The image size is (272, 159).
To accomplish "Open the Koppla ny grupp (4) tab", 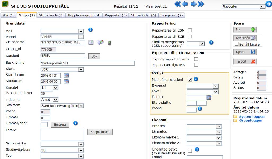I will coord(84,15).
